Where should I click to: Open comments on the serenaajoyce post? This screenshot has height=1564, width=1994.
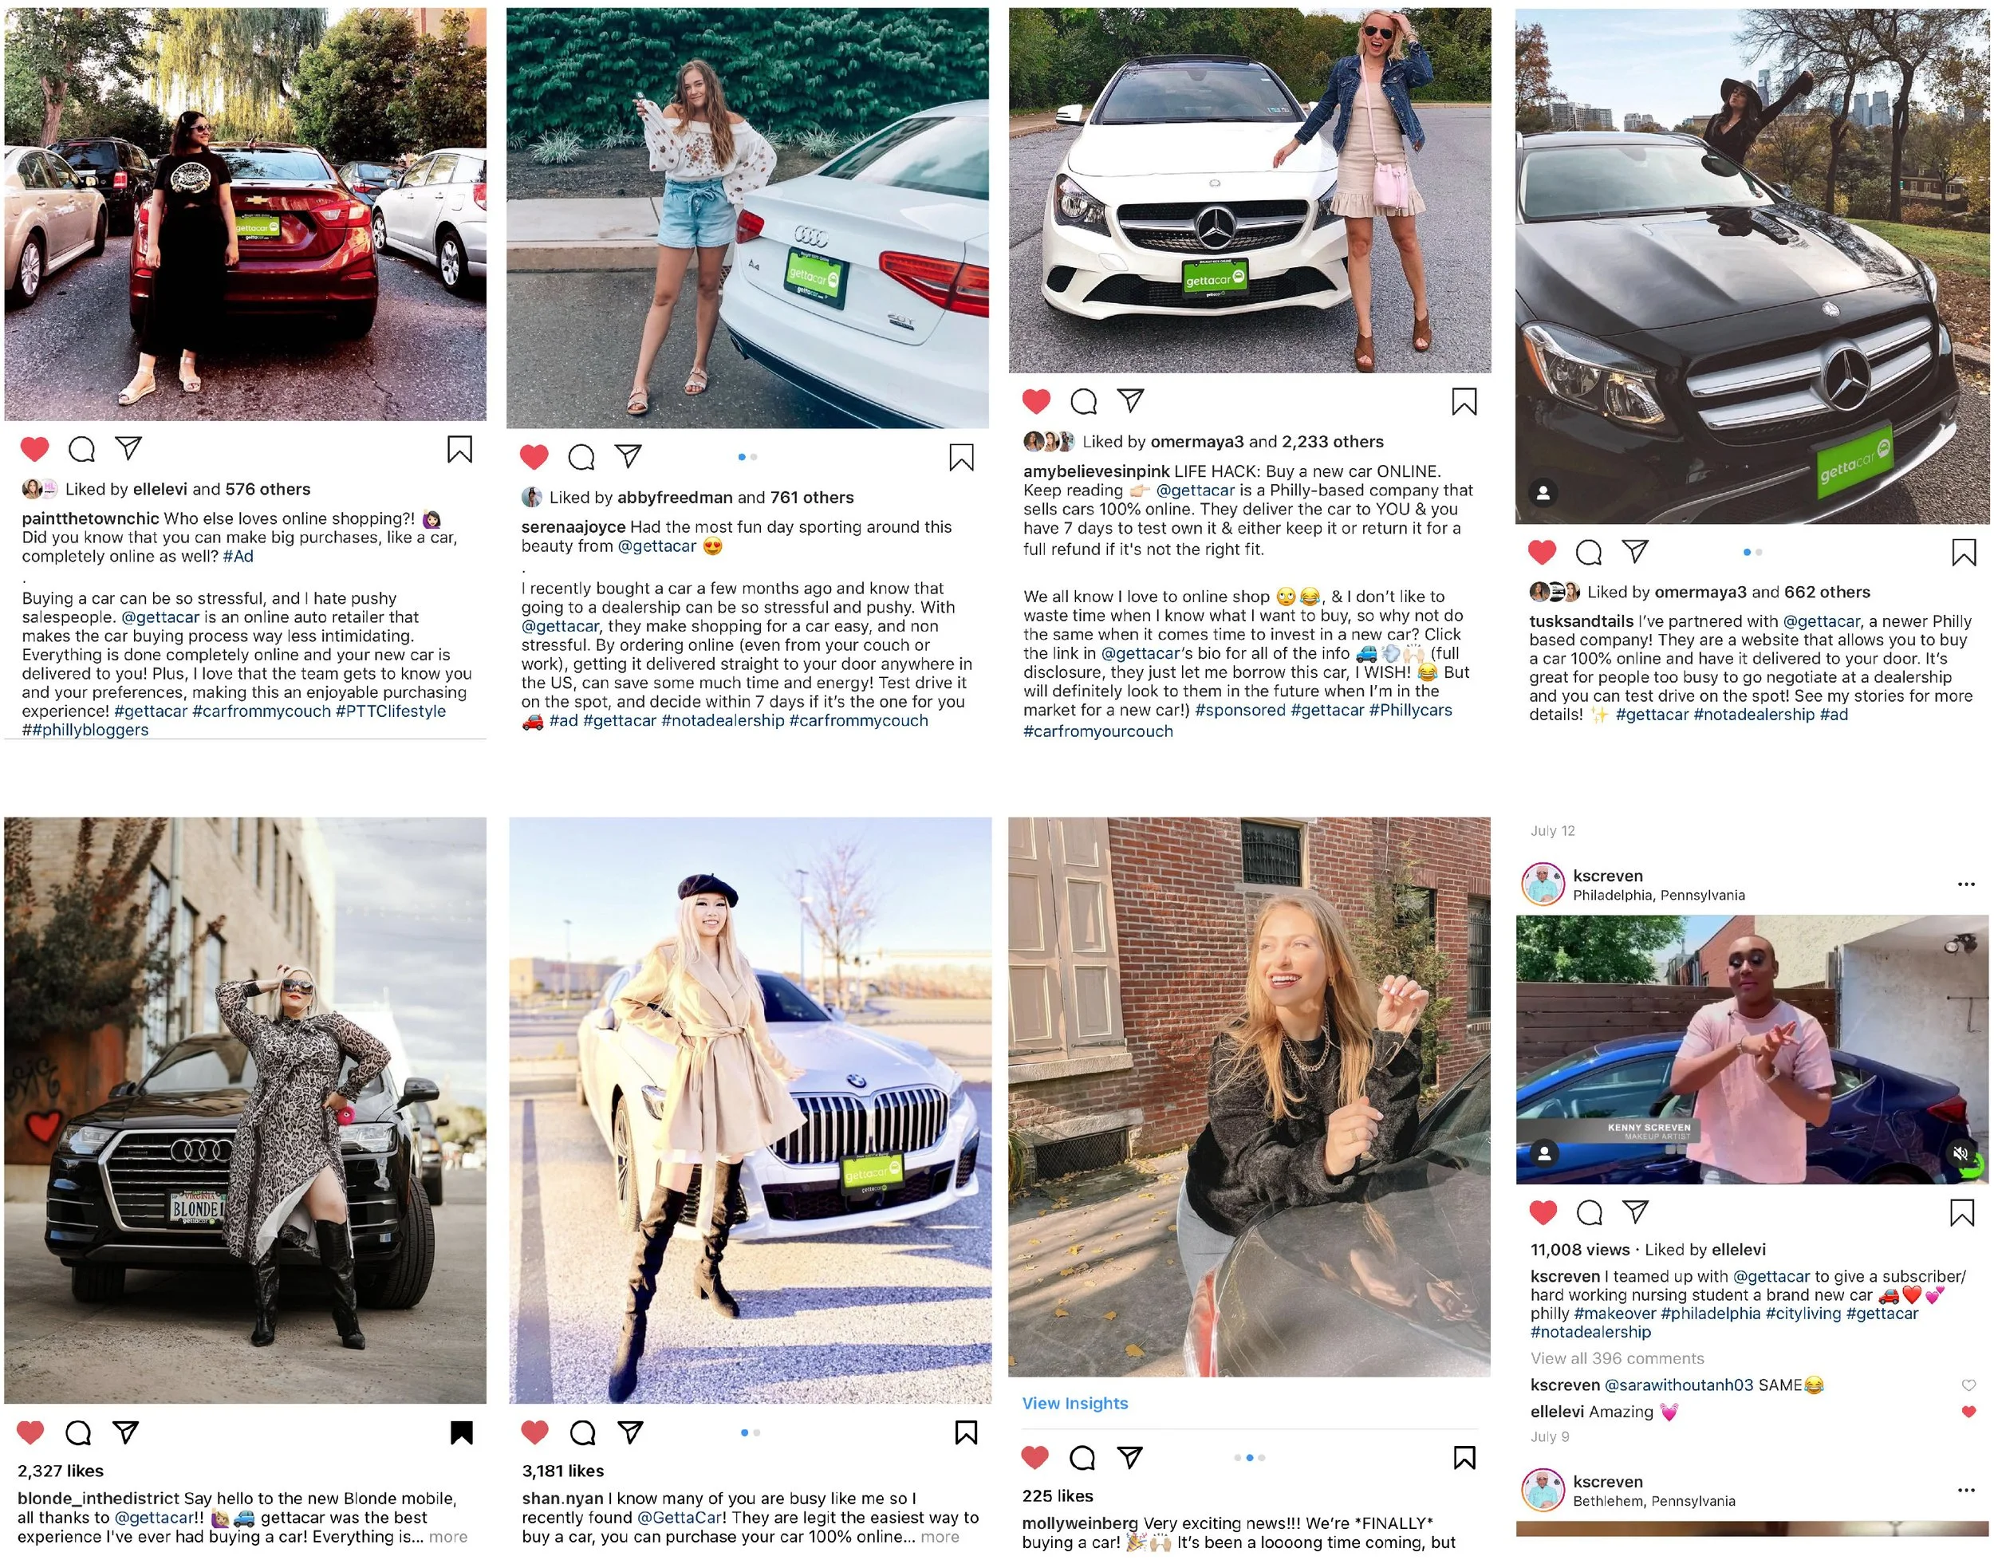coord(581,456)
